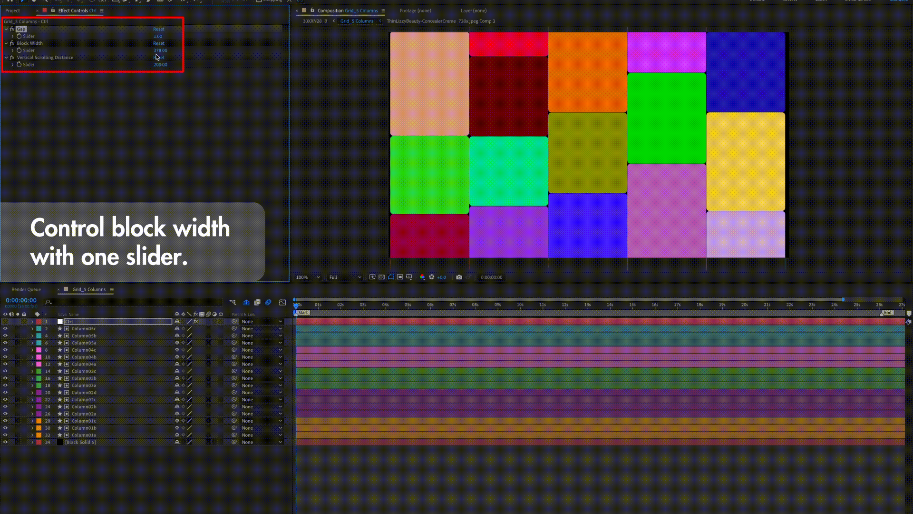Click the Block Width slider value 378.00
913x514 pixels.
[160, 50]
